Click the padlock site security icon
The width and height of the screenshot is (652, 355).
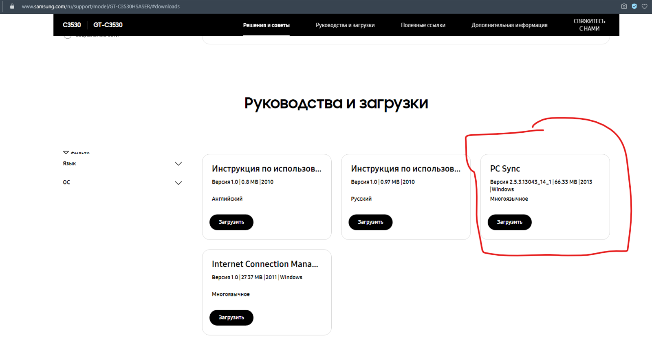tap(12, 6)
